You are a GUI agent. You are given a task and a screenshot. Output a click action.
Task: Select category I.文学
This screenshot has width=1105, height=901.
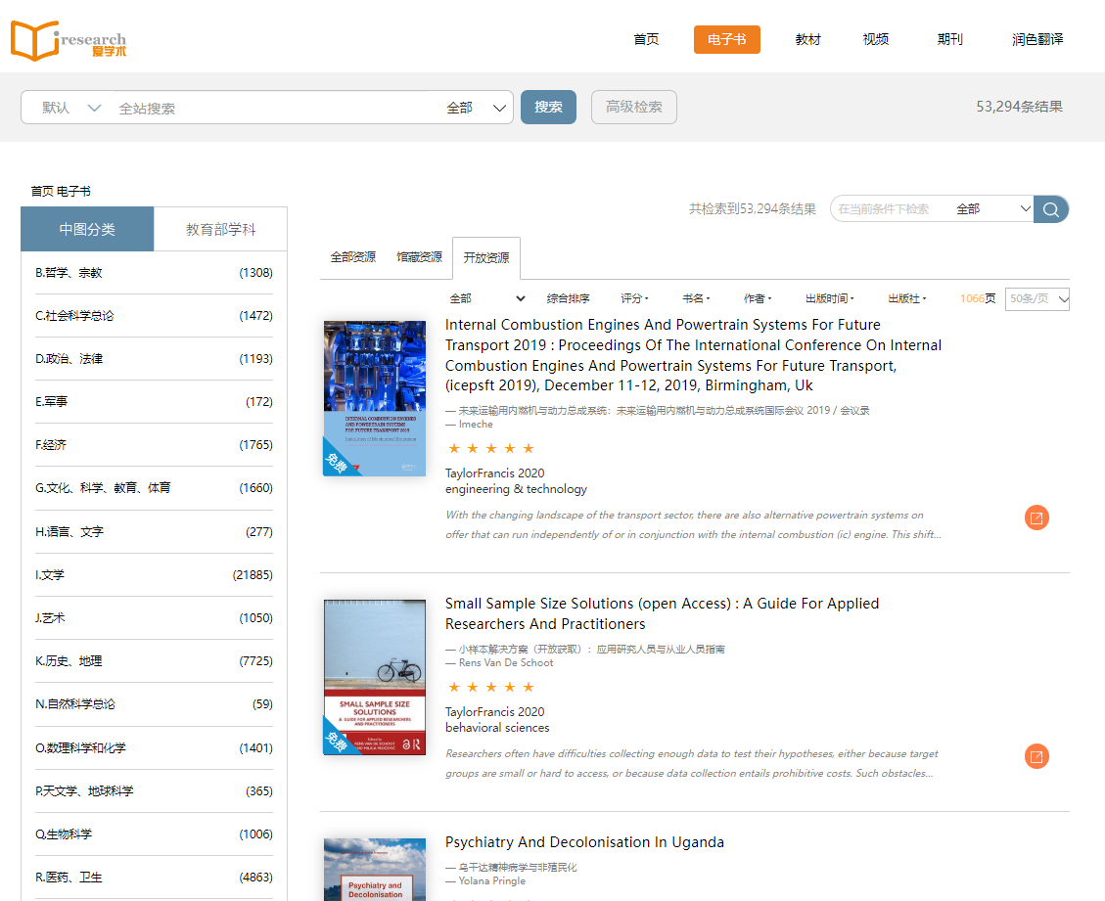[x=154, y=575]
